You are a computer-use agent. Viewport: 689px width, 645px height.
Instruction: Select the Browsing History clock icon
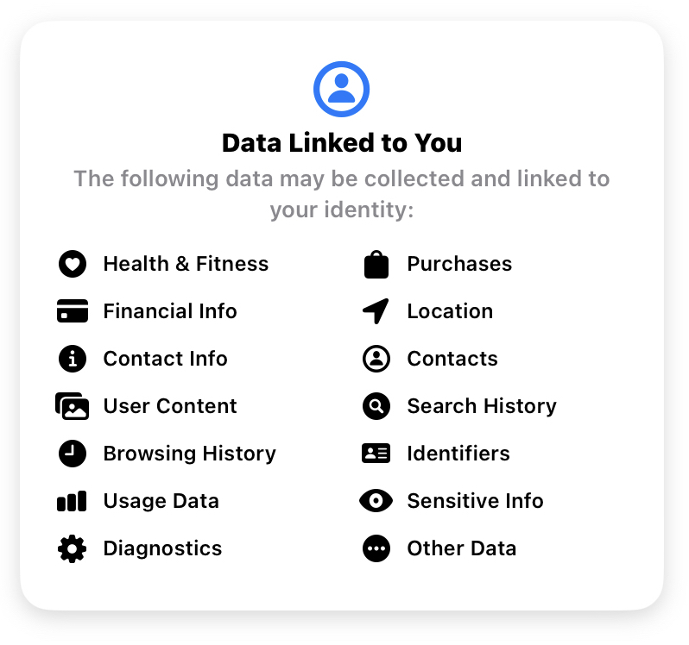pos(73,454)
